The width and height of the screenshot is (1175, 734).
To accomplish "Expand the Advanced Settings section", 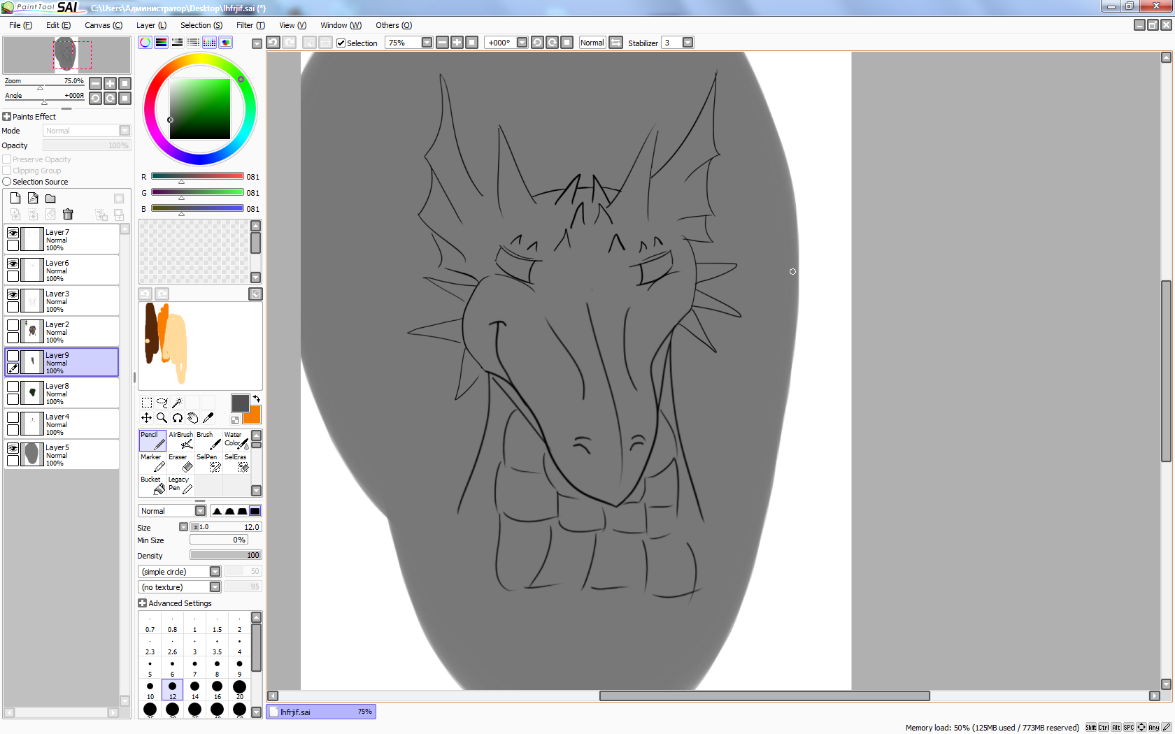I will (x=143, y=603).
